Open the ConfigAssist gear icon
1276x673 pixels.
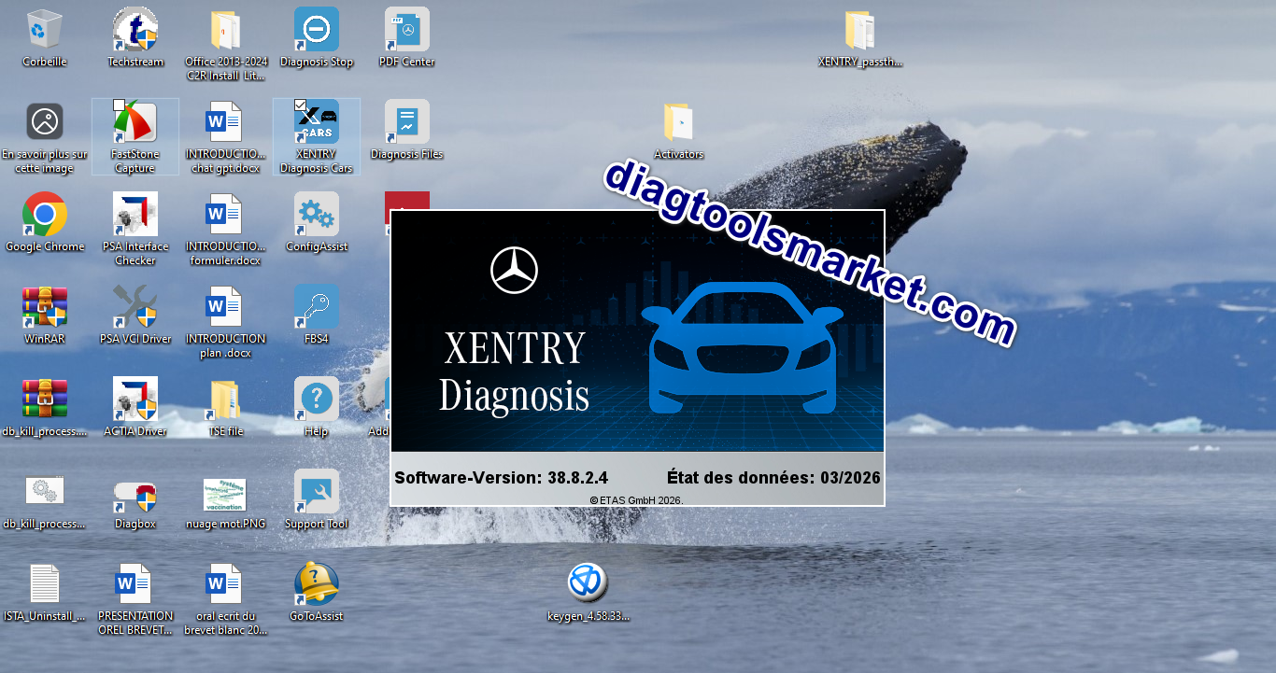click(317, 215)
